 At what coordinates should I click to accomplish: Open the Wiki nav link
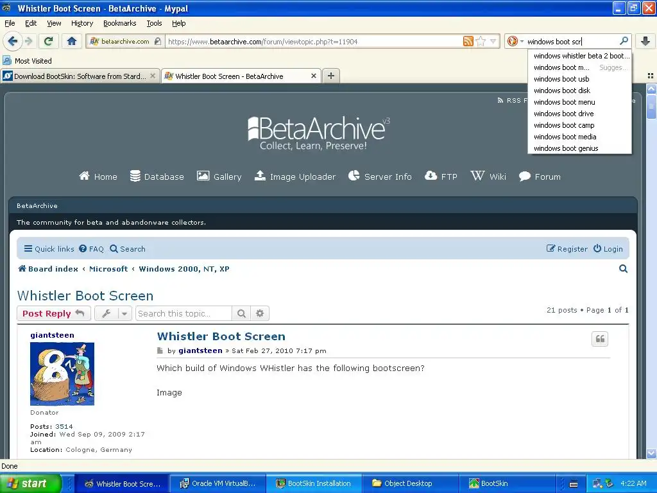(x=488, y=177)
